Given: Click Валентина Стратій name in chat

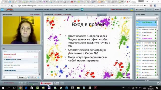Looking at the screenshot, I should [x=10, y=54].
